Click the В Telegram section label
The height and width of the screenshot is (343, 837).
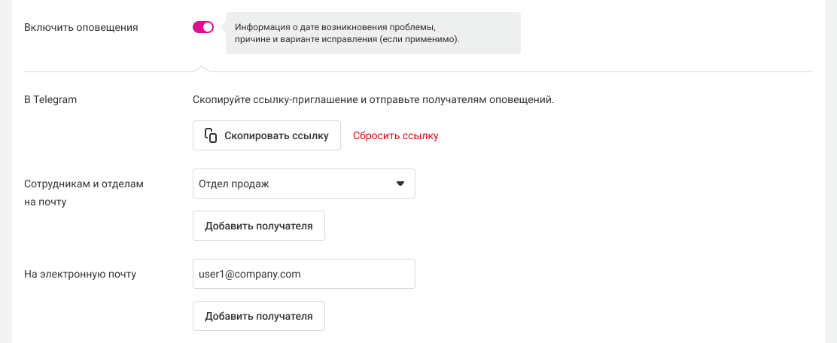51,99
